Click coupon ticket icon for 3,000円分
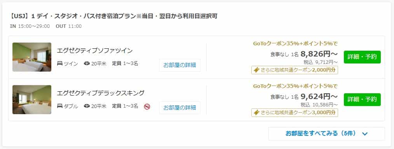 (256, 113)
